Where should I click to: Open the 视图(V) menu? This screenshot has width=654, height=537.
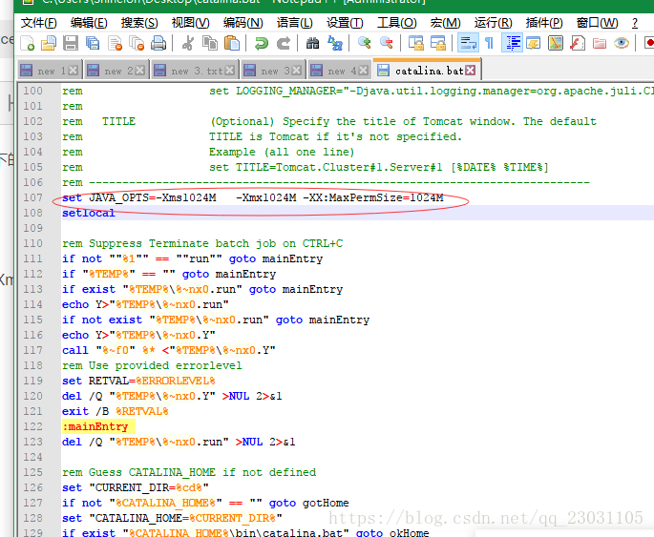(x=190, y=23)
